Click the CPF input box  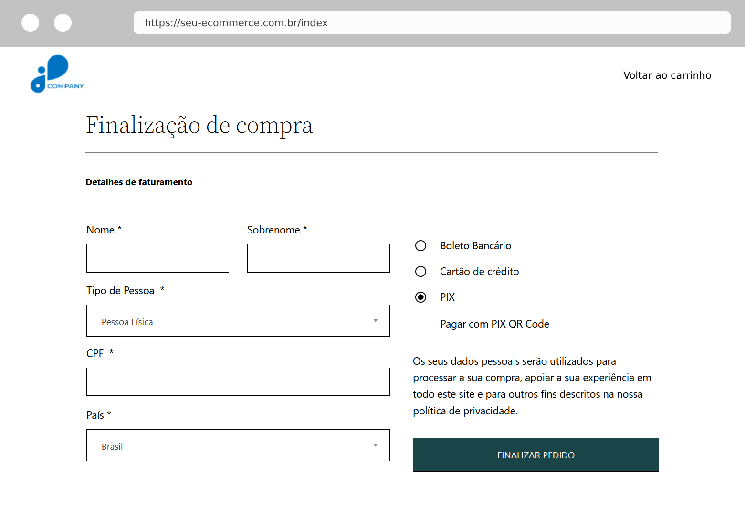pyautogui.click(x=238, y=381)
